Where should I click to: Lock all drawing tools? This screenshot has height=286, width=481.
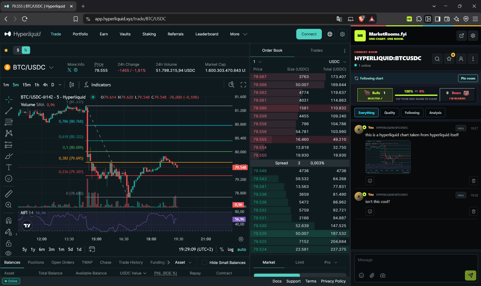tap(9, 243)
